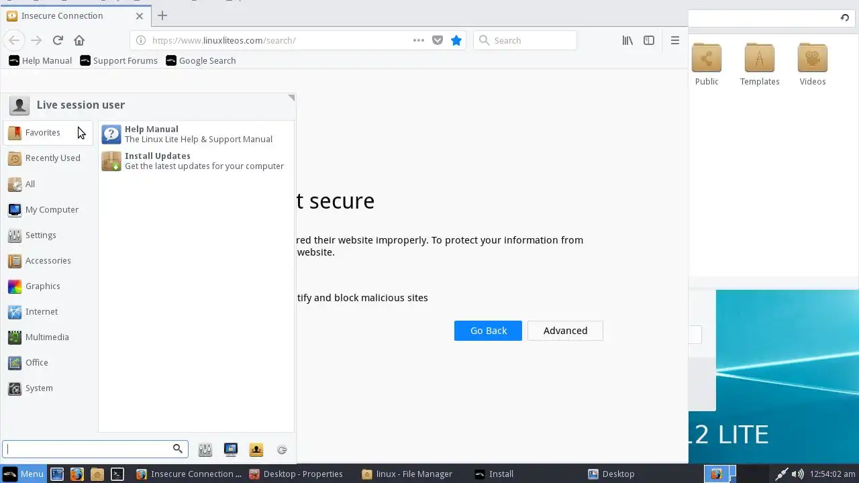Open the Templates folder in File Manager
859x483 pixels.
760,64
